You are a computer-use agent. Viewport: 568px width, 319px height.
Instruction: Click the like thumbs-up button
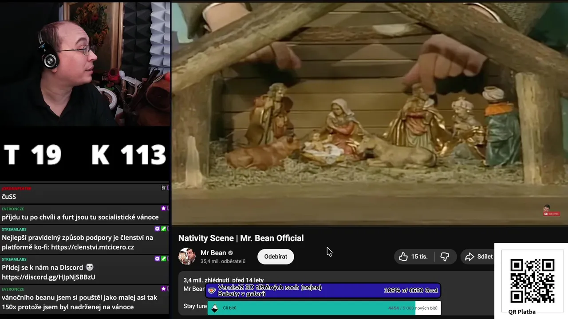[403, 257]
